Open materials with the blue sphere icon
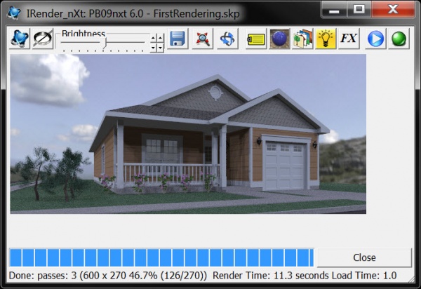 click(x=279, y=39)
